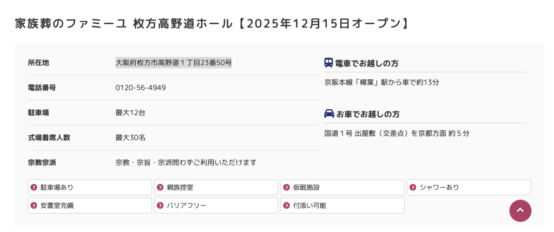Image resolution: width=554 pixels, height=232 pixels.
Task: Click the 電車でお越しの方 heading text
Action: pos(367,63)
